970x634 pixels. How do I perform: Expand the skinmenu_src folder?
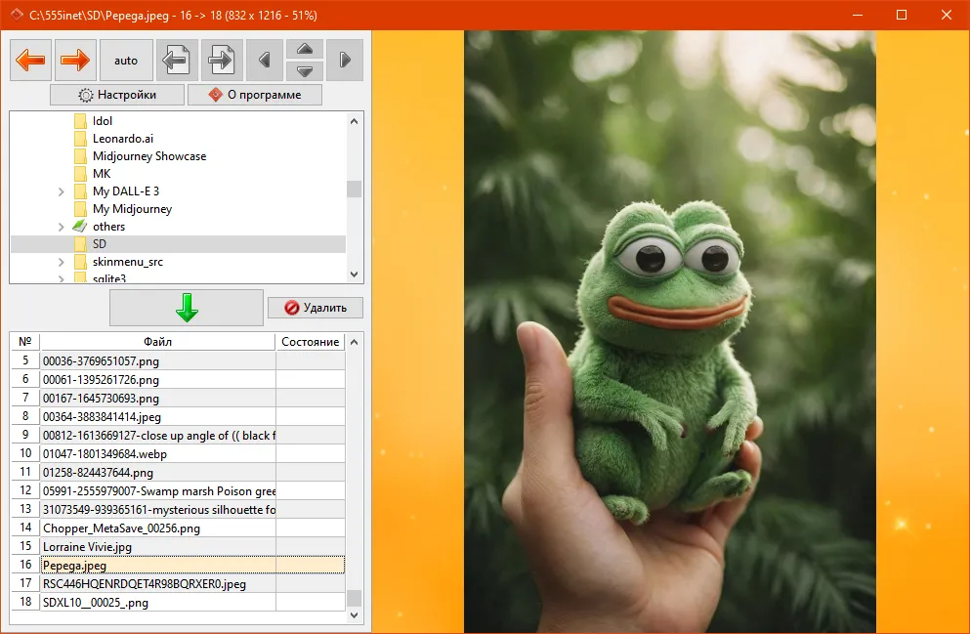62,262
